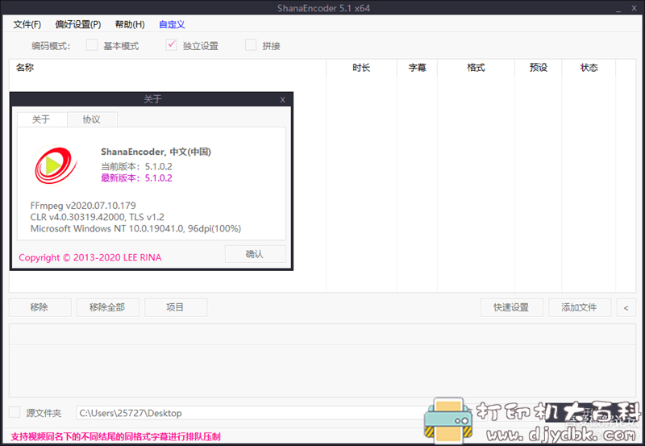Click the 名称 column header
This screenshot has width=645, height=446.
[x=168, y=68]
